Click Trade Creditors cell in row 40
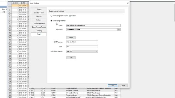The width and height of the screenshot is (175, 98). coord(74,95)
